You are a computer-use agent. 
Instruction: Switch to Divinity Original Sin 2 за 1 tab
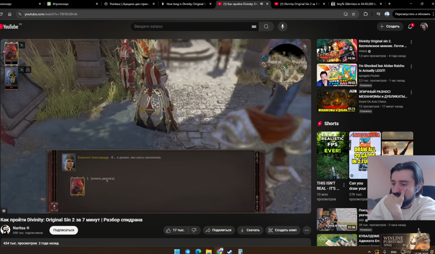(x=300, y=4)
